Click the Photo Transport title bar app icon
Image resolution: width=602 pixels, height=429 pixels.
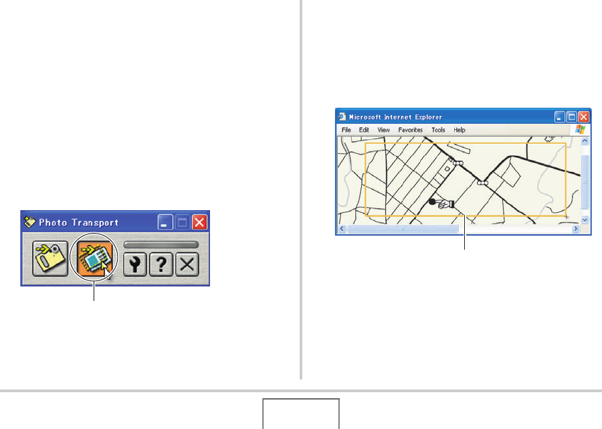(29, 222)
